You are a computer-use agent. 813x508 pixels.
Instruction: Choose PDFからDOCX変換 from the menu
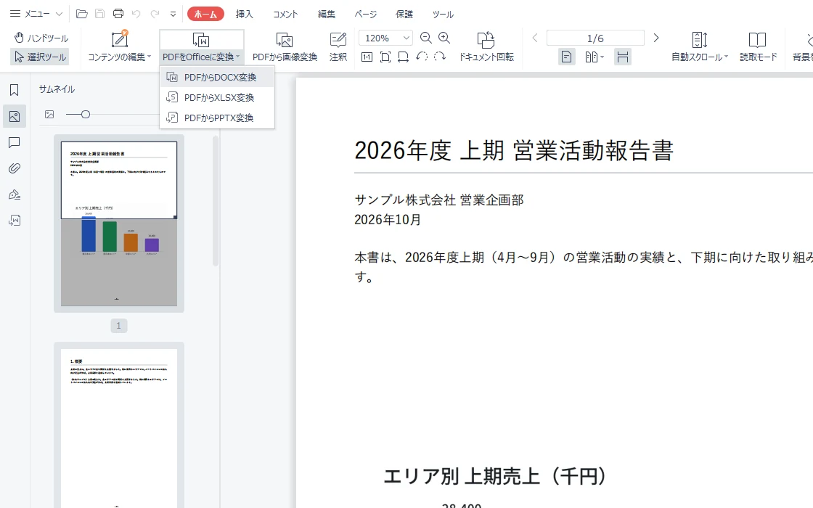coord(217,77)
